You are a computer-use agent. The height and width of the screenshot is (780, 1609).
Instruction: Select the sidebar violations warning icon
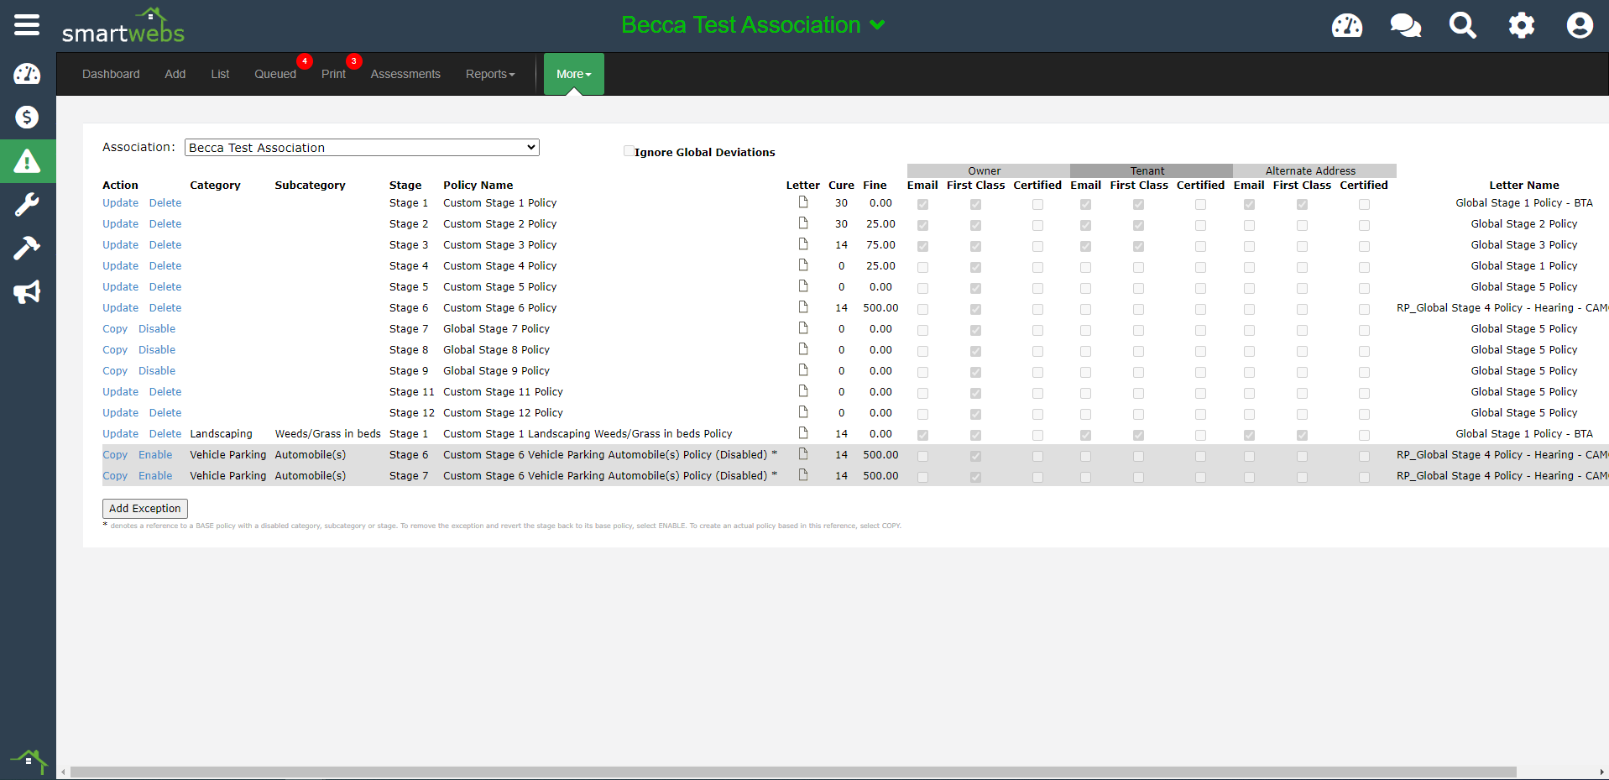tap(27, 160)
